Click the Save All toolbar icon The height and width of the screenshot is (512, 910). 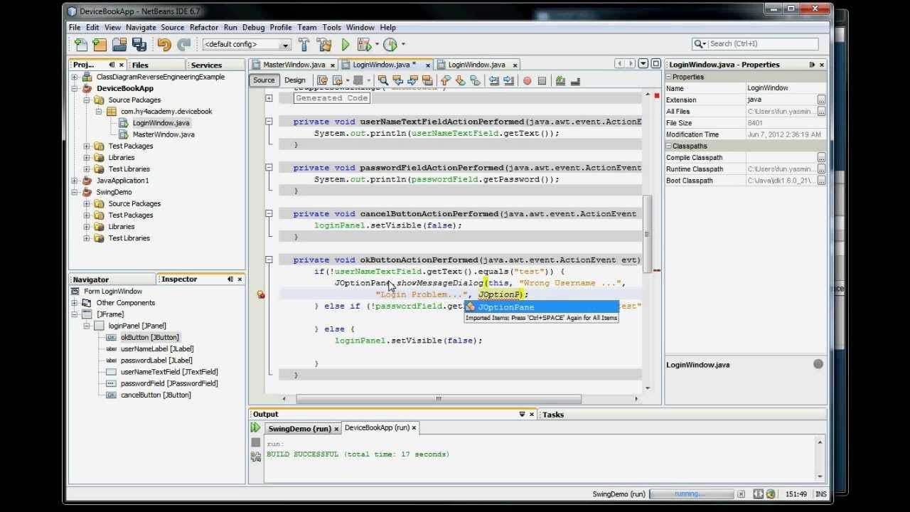point(139,45)
